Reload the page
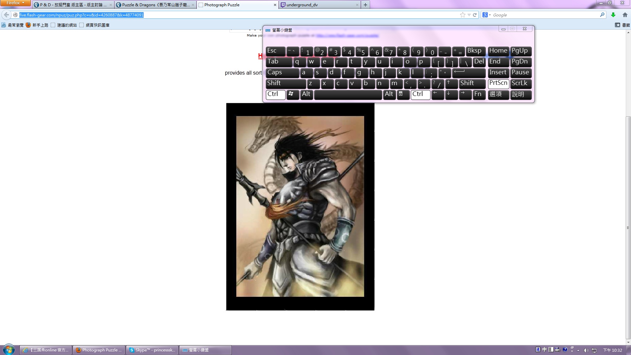 click(475, 15)
